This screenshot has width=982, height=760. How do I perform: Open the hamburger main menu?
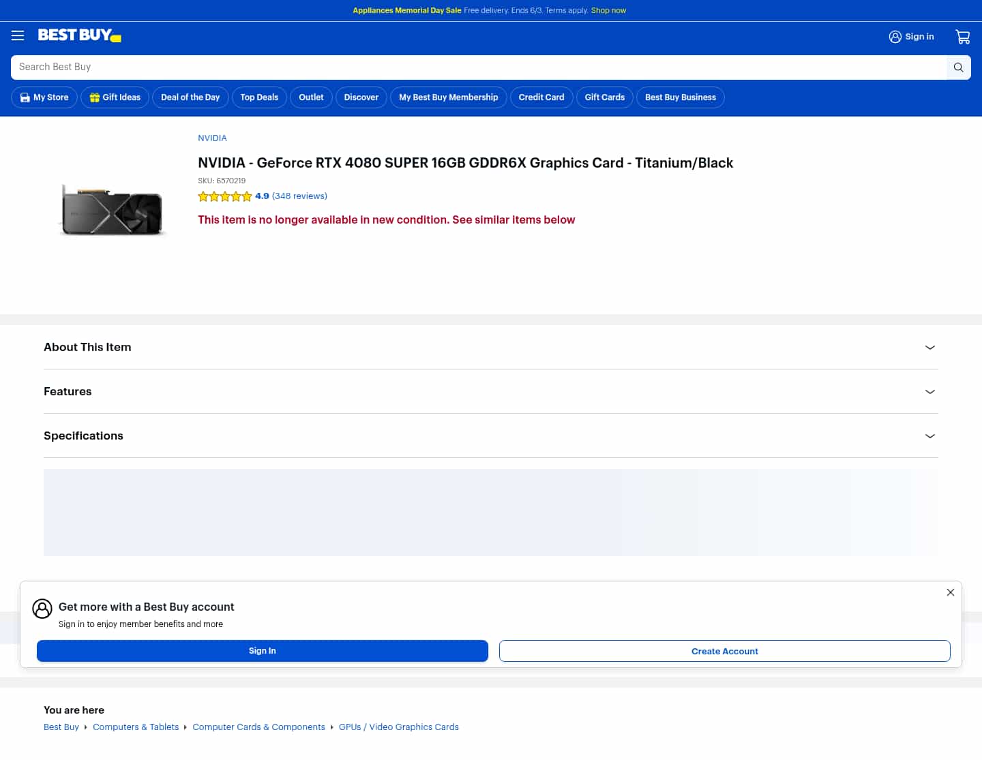click(18, 35)
